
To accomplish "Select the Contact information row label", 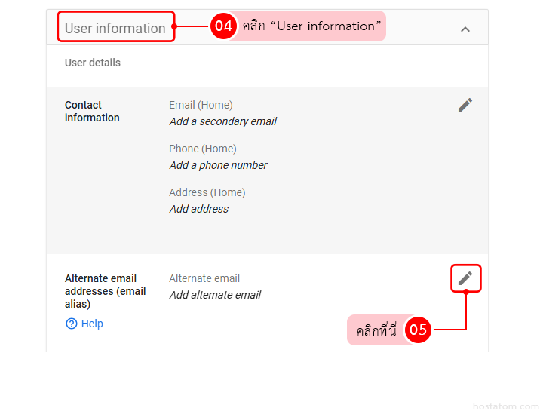I will (x=92, y=112).
